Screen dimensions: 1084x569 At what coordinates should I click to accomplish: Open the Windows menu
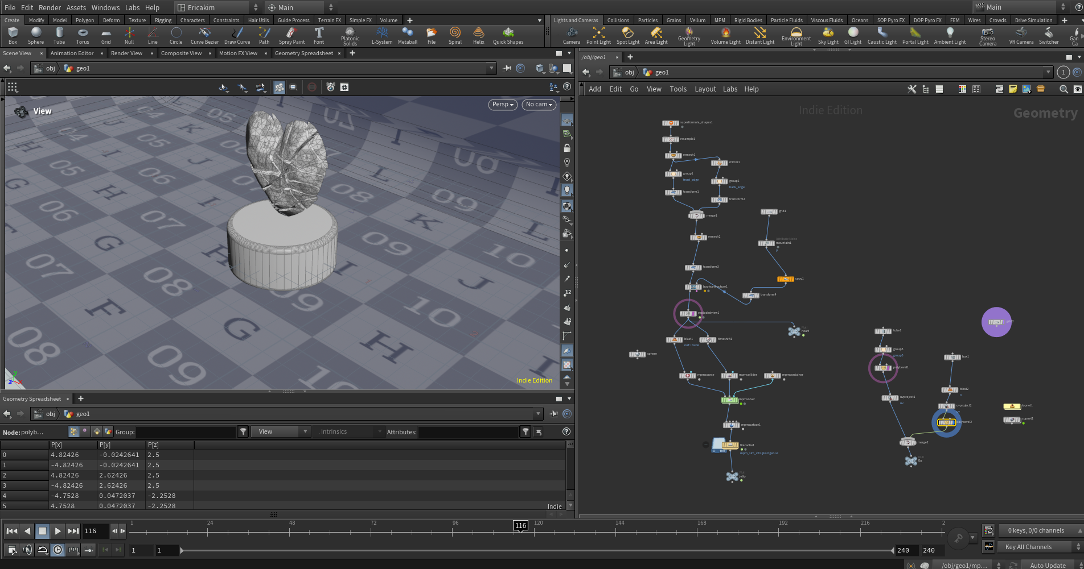tap(105, 7)
